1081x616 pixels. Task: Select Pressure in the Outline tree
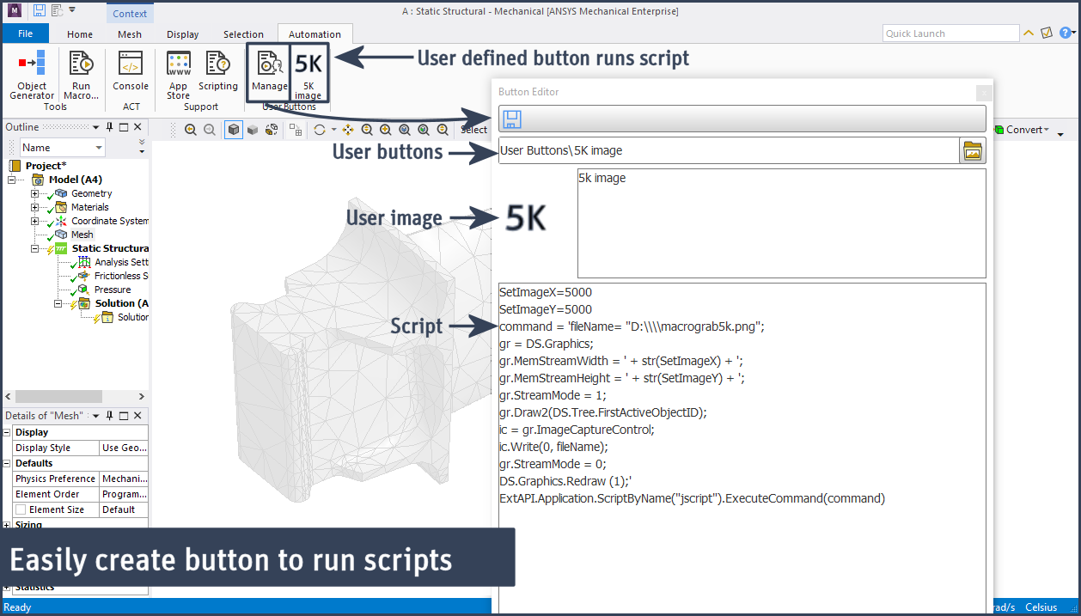click(113, 290)
